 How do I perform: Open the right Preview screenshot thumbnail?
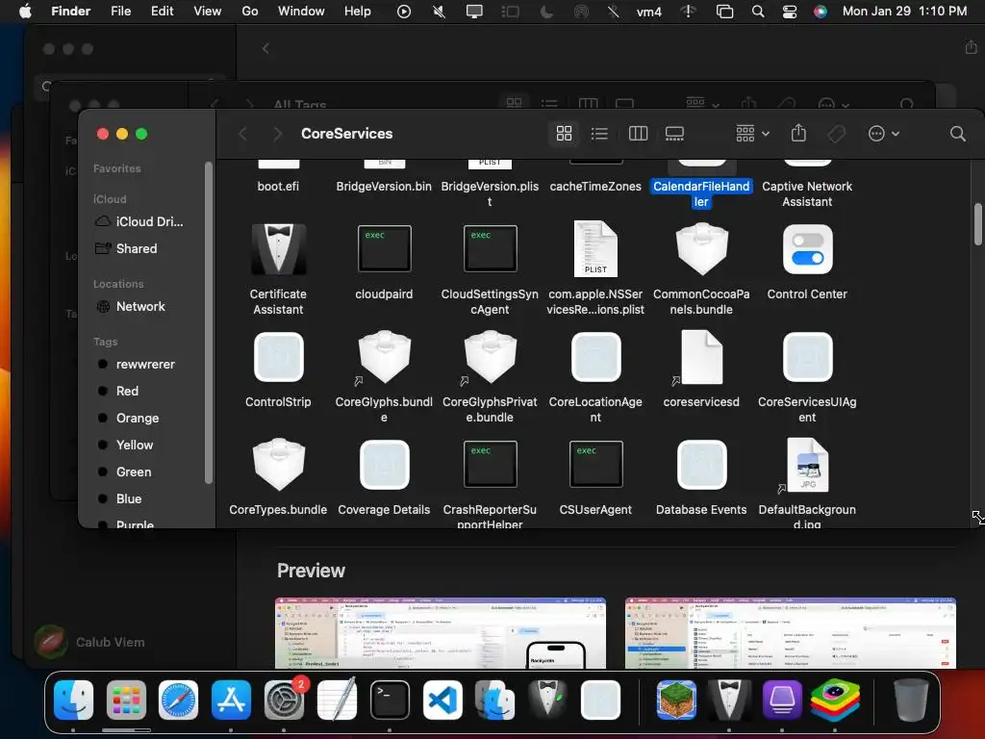coord(791,633)
